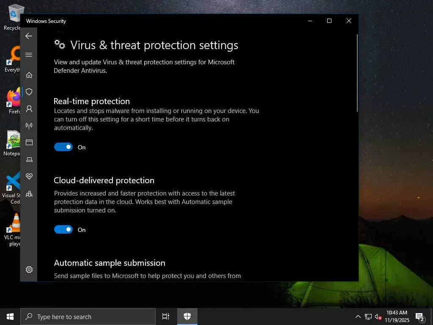Click the Windows Security title bar text
This screenshot has width=433, height=325.
(x=46, y=21)
